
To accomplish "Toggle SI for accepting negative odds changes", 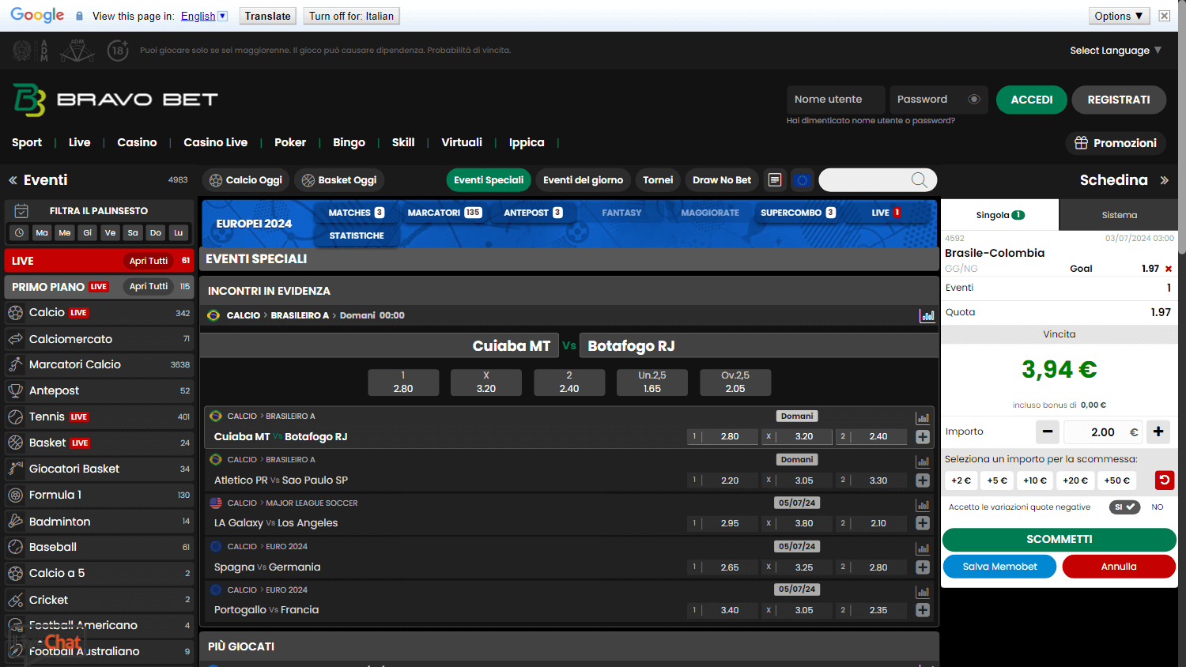I will (1124, 507).
